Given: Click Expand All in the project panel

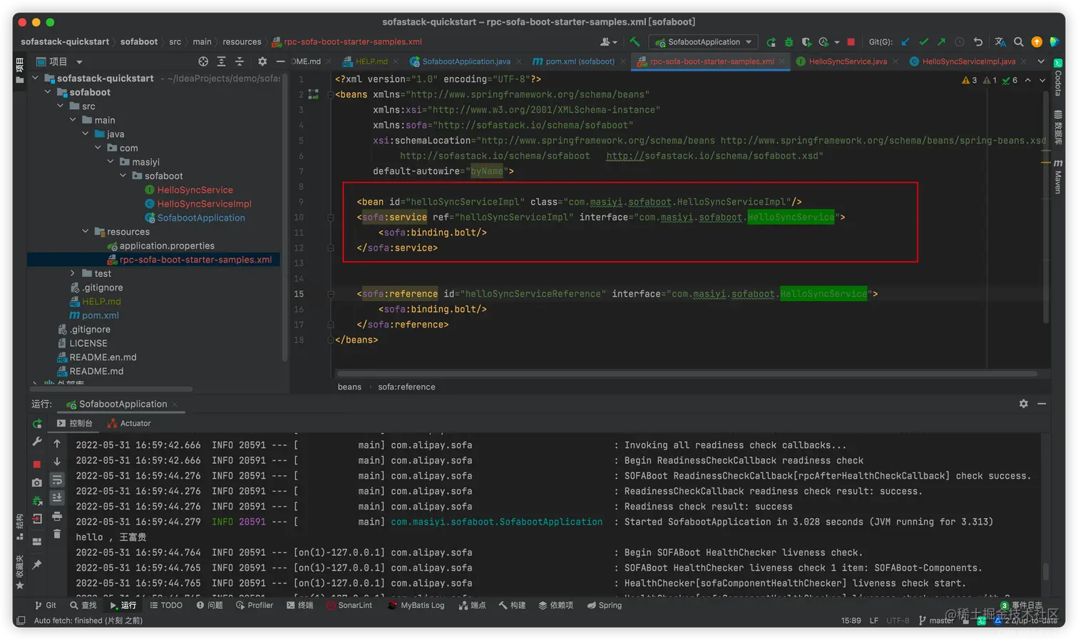Looking at the screenshot, I should click(221, 61).
